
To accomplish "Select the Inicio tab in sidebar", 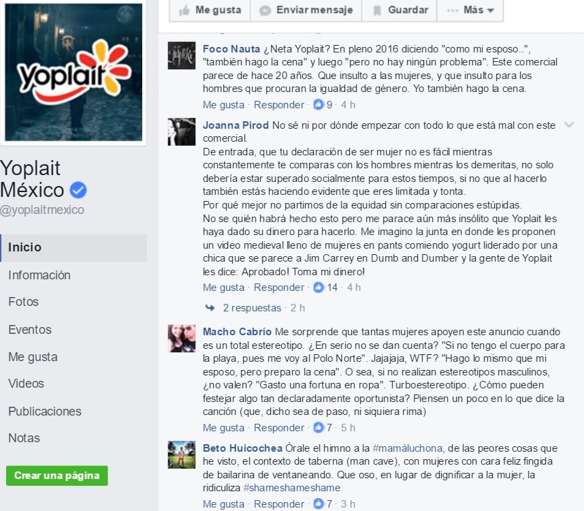I will 74,247.
